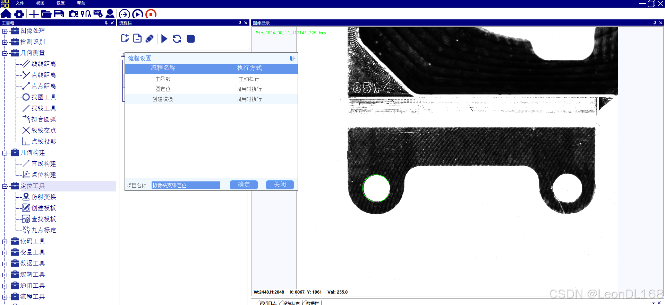Switch to the 设备状态 tab

tap(291, 303)
